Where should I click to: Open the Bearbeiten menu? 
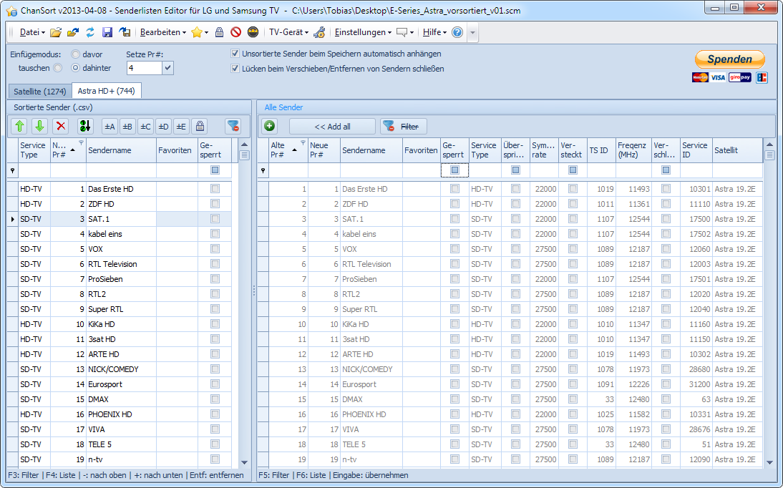(162, 32)
